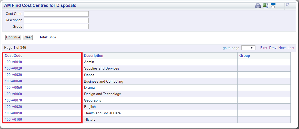Close the Find Cost Centres dialog
This screenshot has width=299, height=129.
tap(288, 5)
